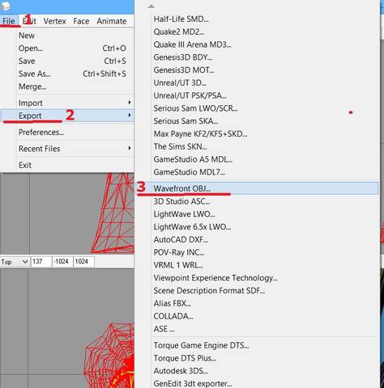Viewport: 384px width, 388px height.
Task: Open the File menu
Action: tap(9, 21)
